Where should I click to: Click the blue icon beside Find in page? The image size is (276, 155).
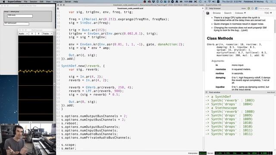pyautogui.click(x=256, y=9)
